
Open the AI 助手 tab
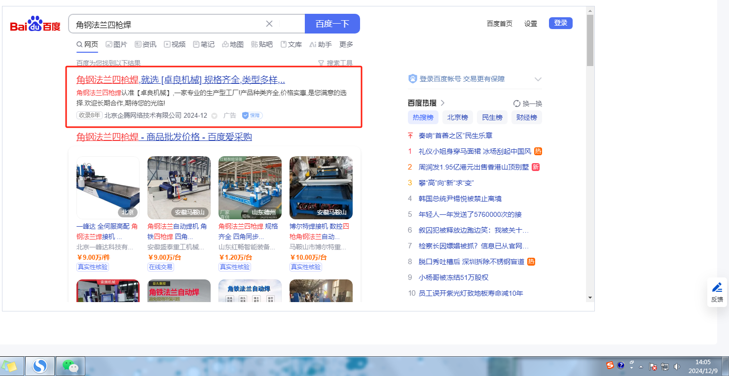321,44
